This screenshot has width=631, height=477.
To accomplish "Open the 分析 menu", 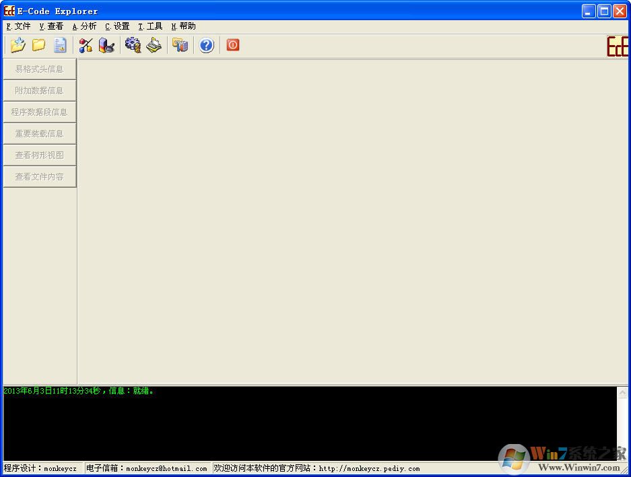I will (84, 26).
